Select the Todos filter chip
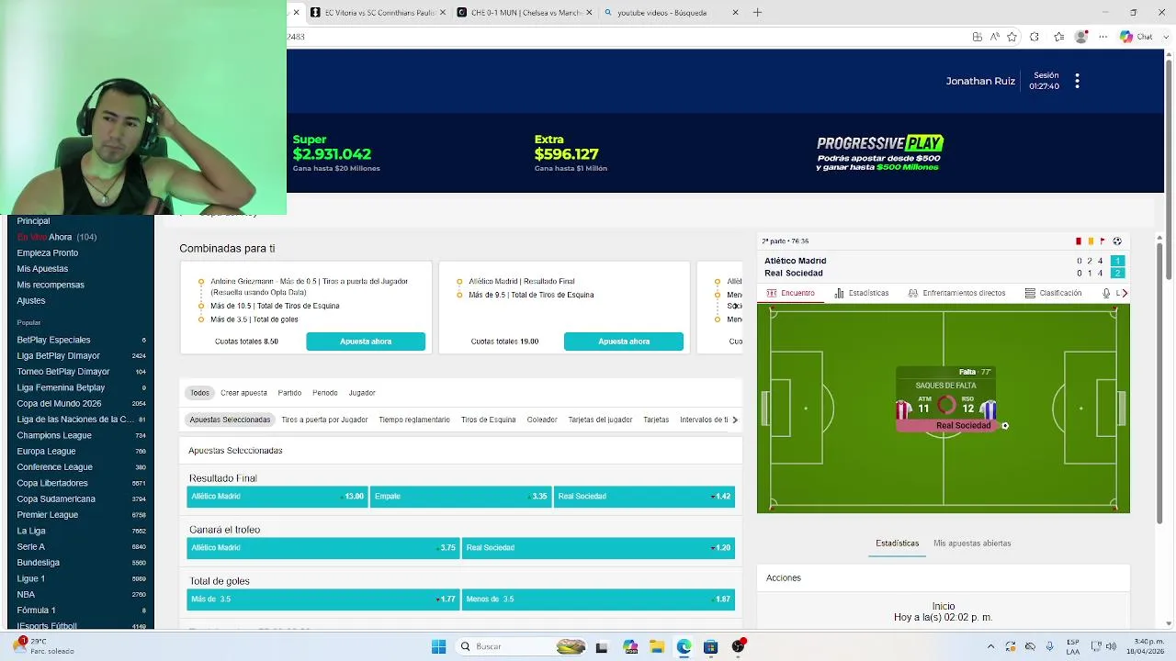Image resolution: width=1176 pixels, height=661 pixels. pyautogui.click(x=199, y=393)
